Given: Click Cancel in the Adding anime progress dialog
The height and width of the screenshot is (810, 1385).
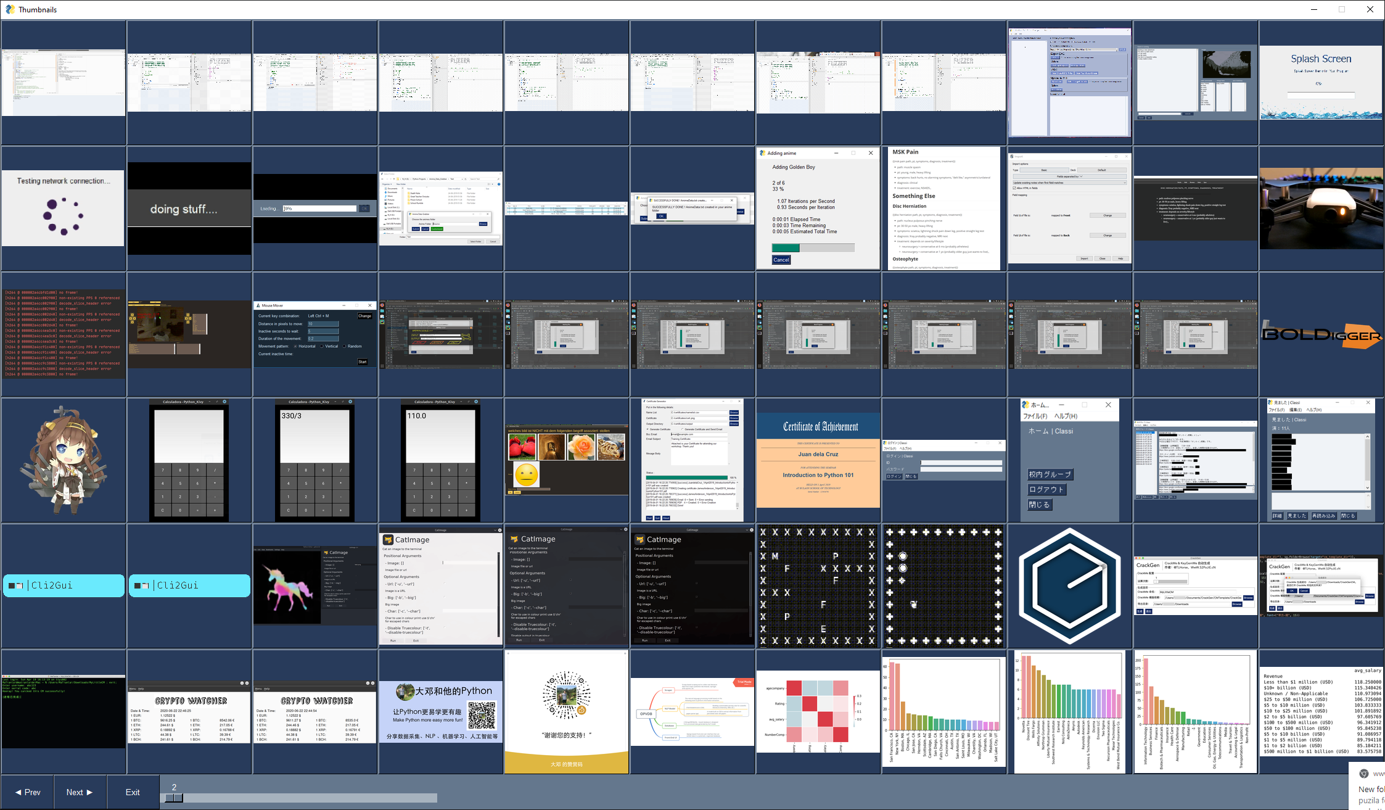Looking at the screenshot, I should click(x=781, y=260).
